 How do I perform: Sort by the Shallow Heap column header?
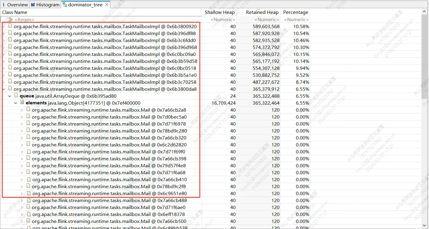219,12
